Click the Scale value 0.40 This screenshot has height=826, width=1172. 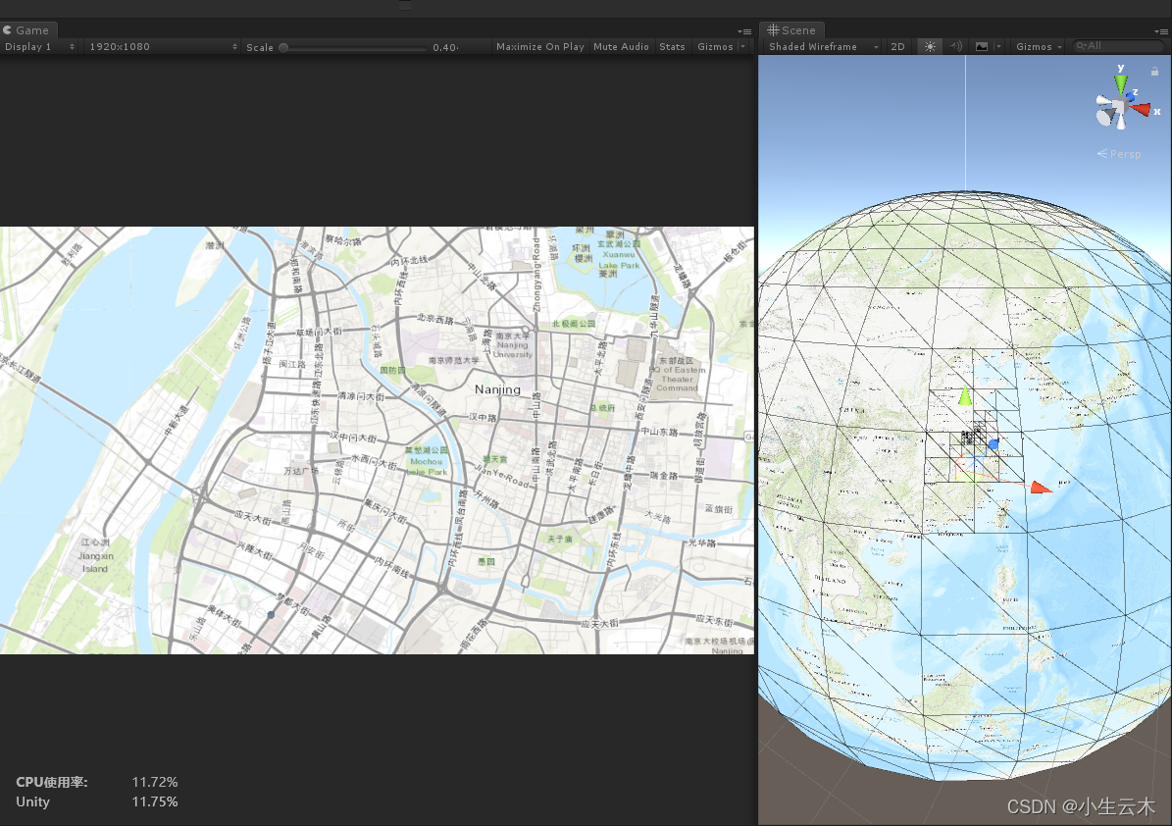pos(444,47)
